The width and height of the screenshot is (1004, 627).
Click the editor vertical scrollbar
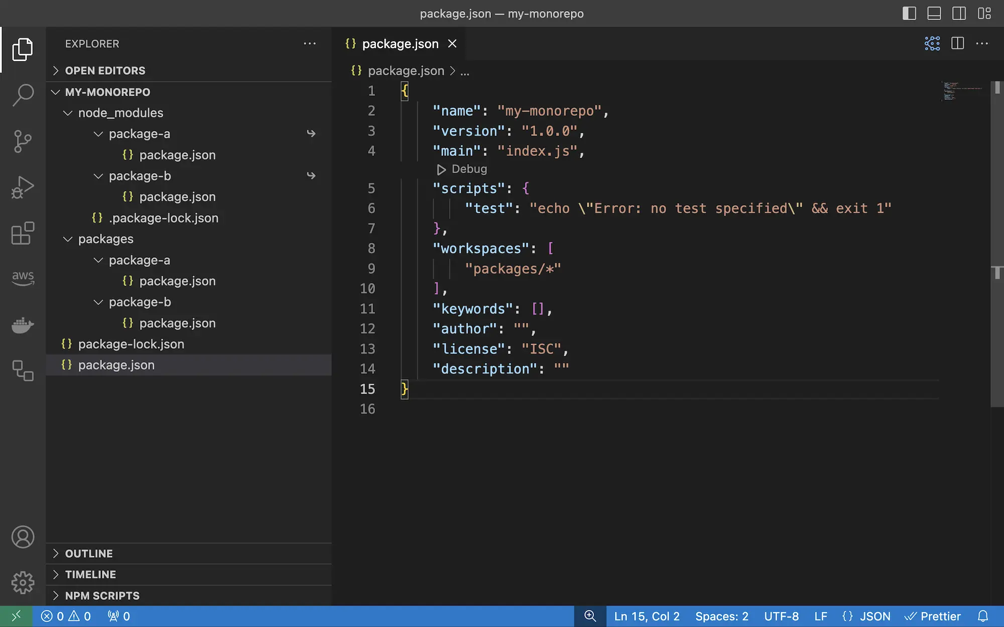coord(997,244)
